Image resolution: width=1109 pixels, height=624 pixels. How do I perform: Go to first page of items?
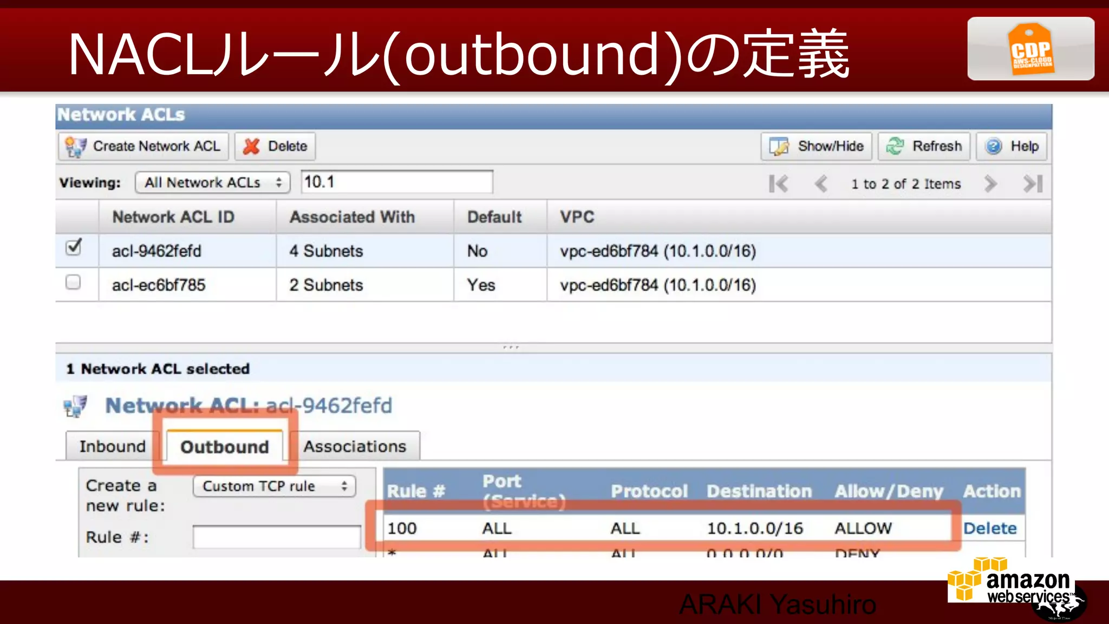(778, 184)
